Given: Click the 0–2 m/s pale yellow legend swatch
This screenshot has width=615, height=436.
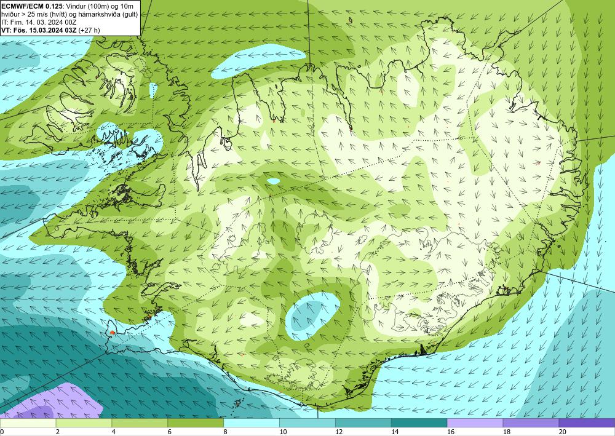Looking at the screenshot, I should (28, 423).
